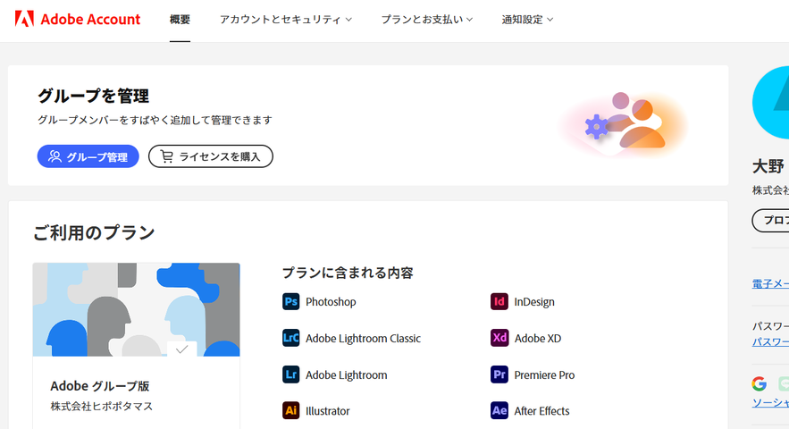Click the ご利用のプラン heading
The image size is (789, 429).
tap(94, 232)
